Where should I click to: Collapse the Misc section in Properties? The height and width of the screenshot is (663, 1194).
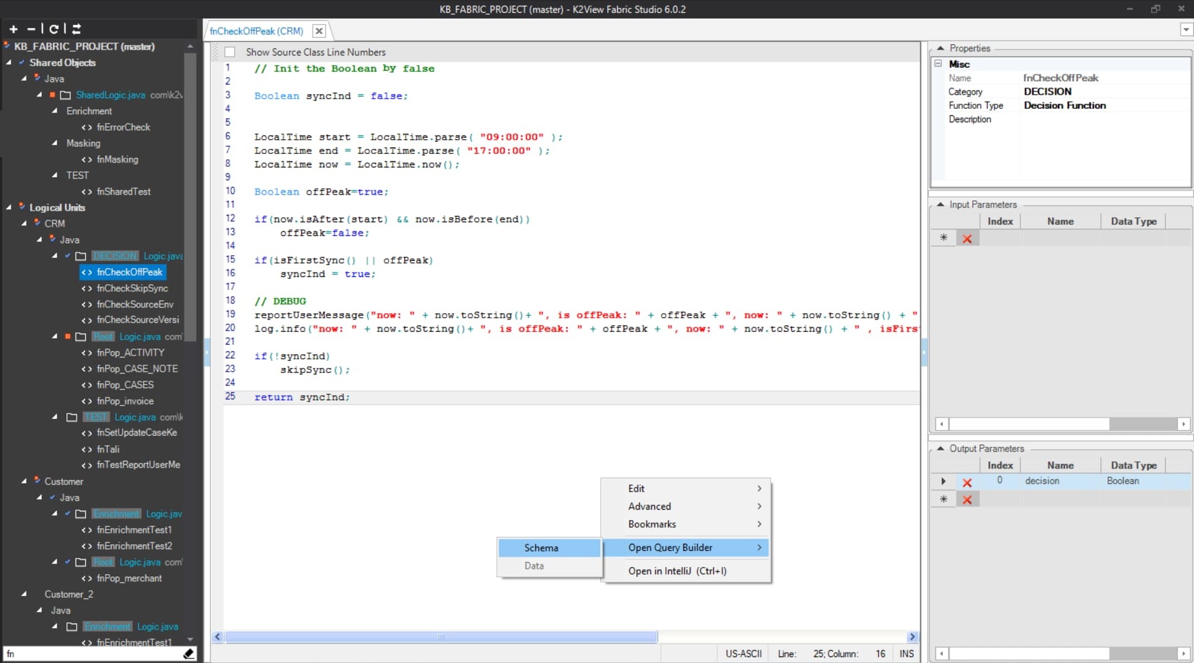938,64
